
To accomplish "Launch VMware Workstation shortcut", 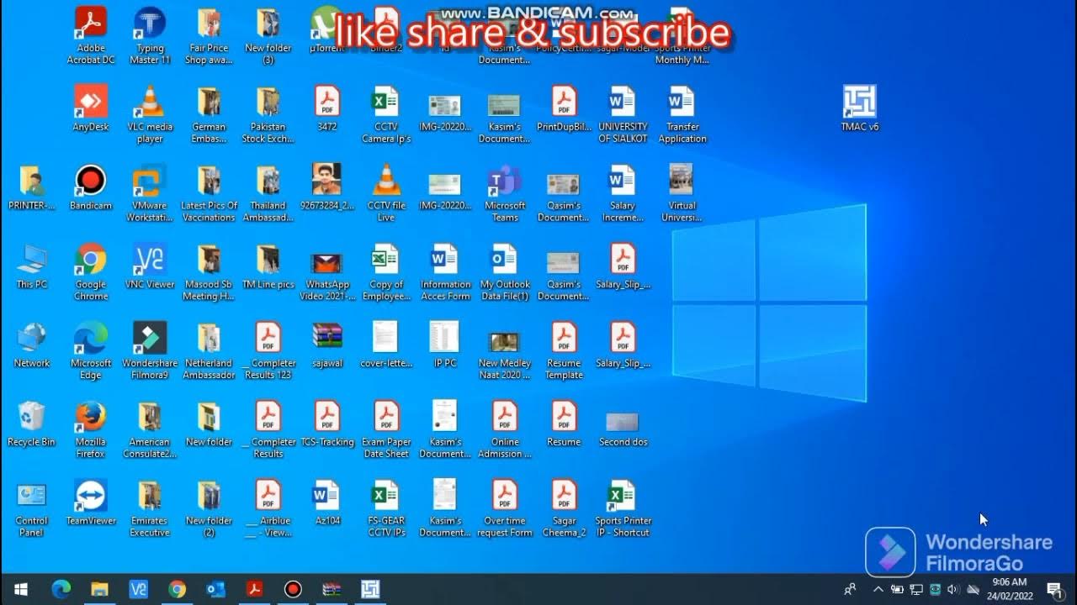I will click(x=150, y=193).
